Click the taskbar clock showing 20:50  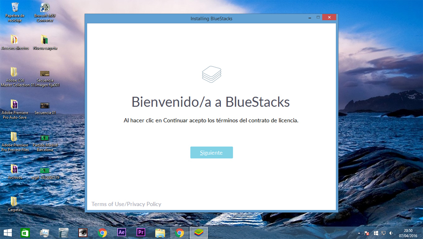point(408,233)
